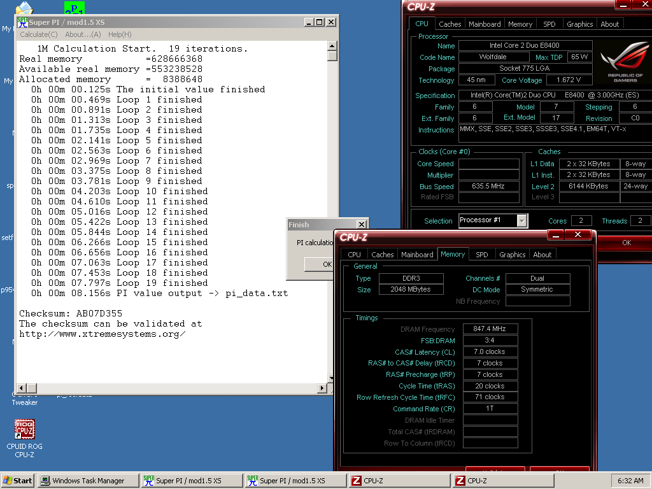Viewport: 652px width, 489px height.
Task: Click the DRAM Frequency 847.4 MHz value
Action: tap(490, 329)
